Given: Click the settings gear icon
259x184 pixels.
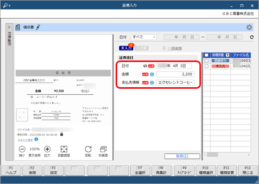Looking at the screenshot, I should (249, 27).
